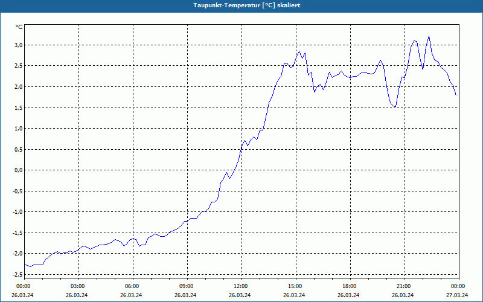
Task: Click the 06:00 time label
Action: [133, 286]
